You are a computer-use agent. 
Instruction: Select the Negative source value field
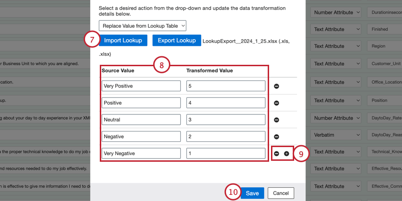[141, 137]
